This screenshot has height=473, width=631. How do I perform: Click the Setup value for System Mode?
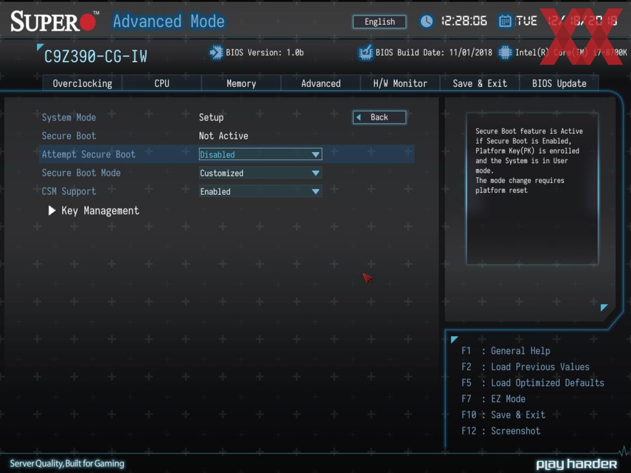click(x=211, y=117)
